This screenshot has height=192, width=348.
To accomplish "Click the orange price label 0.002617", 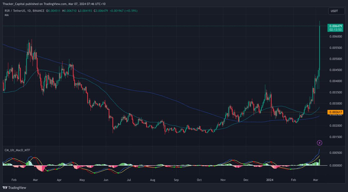I will pyautogui.click(x=336, y=111).
